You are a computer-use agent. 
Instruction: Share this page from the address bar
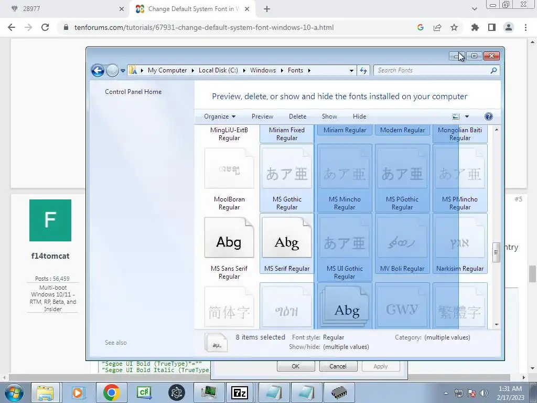point(437,27)
